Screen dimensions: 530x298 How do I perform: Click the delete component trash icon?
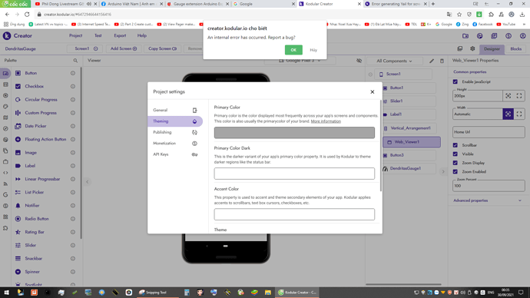tap(442, 61)
